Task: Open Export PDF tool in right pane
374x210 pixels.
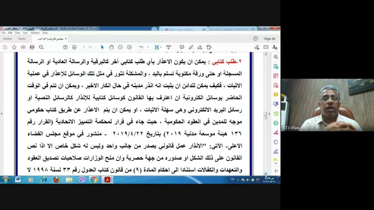Action: 276,66
